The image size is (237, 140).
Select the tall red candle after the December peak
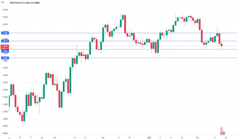[125, 24]
